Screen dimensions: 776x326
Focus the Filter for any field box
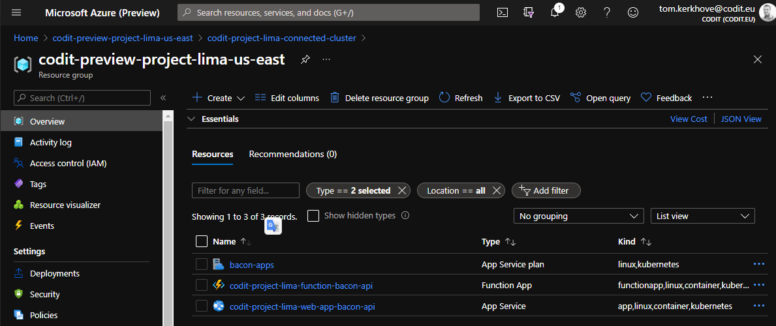[x=245, y=190]
